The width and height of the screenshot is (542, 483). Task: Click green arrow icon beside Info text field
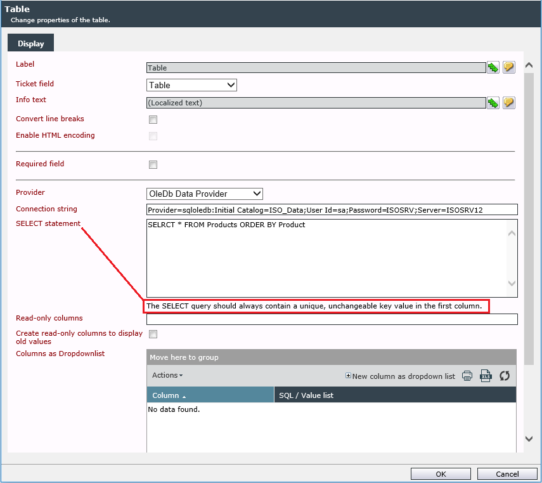[493, 103]
